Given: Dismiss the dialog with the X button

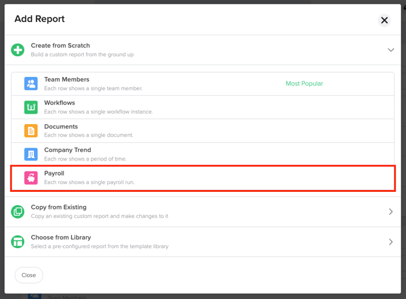Looking at the screenshot, I should pyautogui.click(x=384, y=20).
